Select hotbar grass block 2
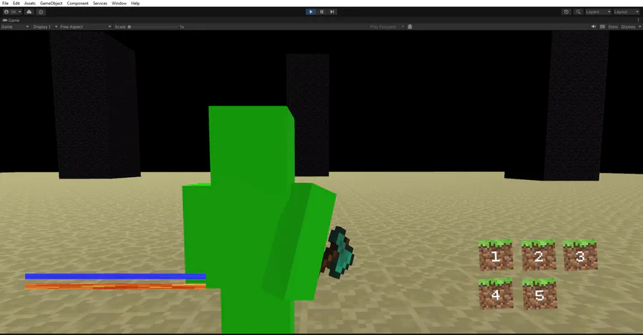The height and width of the screenshot is (335, 643). coord(539,255)
